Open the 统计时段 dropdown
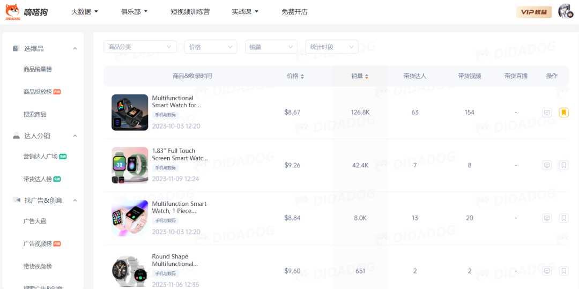 (332, 47)
